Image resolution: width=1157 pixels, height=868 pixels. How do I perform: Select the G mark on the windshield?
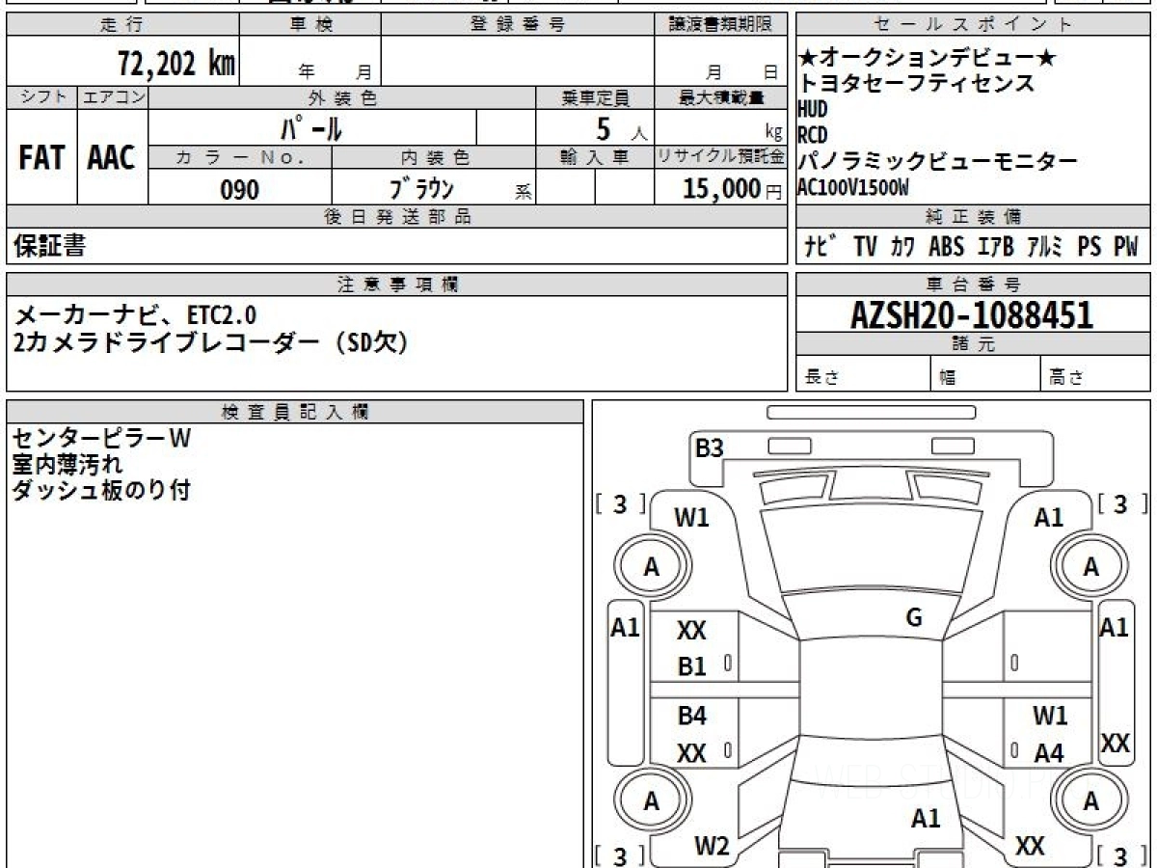click(914, 617)
